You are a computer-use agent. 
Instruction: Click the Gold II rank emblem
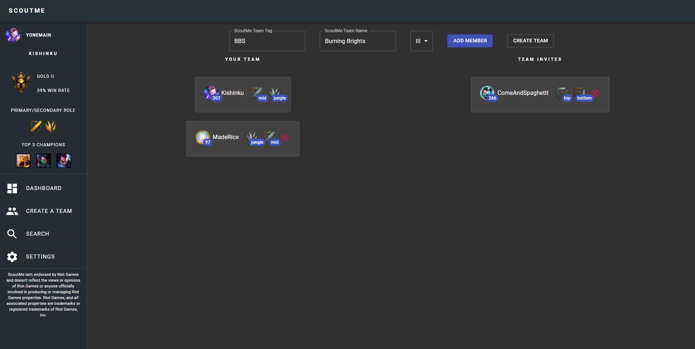[21, 82]
